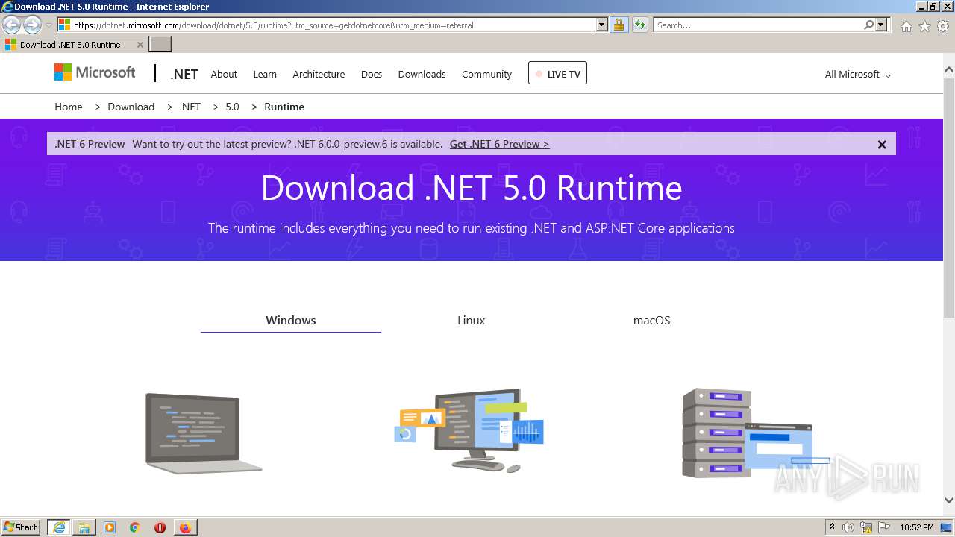Click the Microsoft logo
Viewport: 955px width, 537px height.
(x=95, y=72)
